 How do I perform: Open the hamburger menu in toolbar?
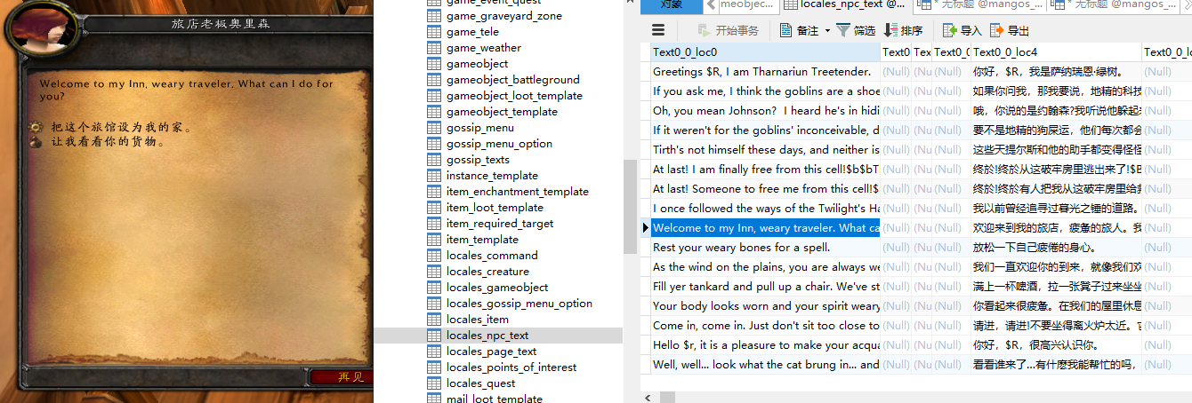pyautogui.click(x=658, y=30)
